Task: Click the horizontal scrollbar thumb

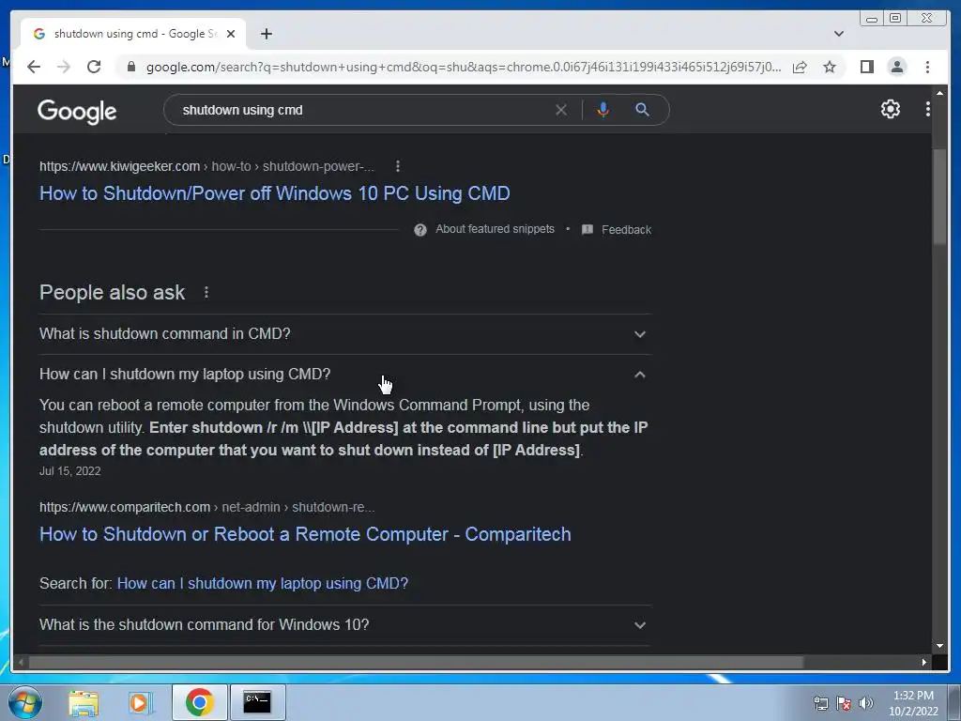Action: point(416,662)
